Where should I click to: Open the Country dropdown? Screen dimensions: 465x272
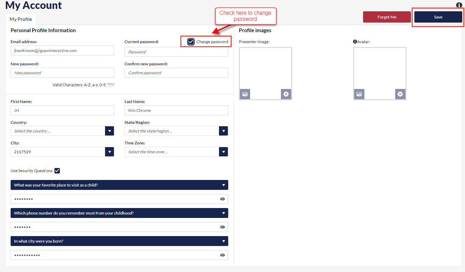109,131
